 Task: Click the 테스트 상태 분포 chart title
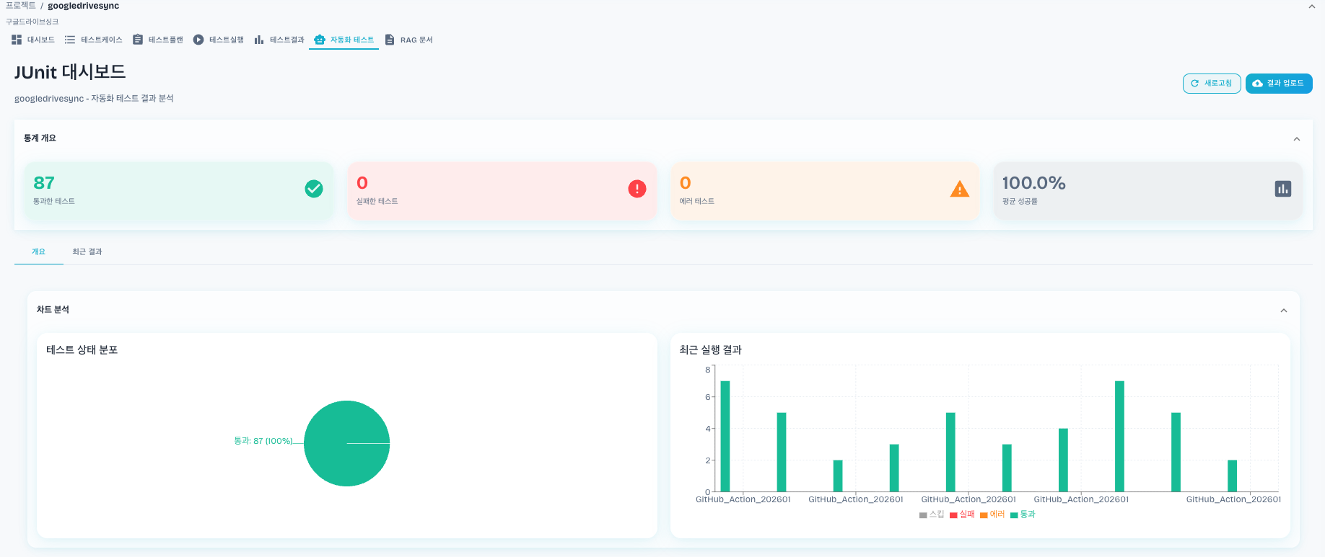[x=82, y=350]
